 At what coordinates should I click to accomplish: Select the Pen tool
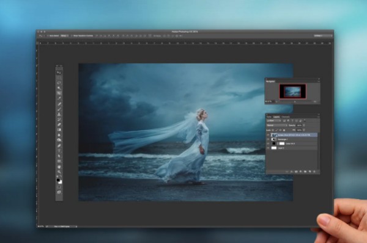coord(59,145)
